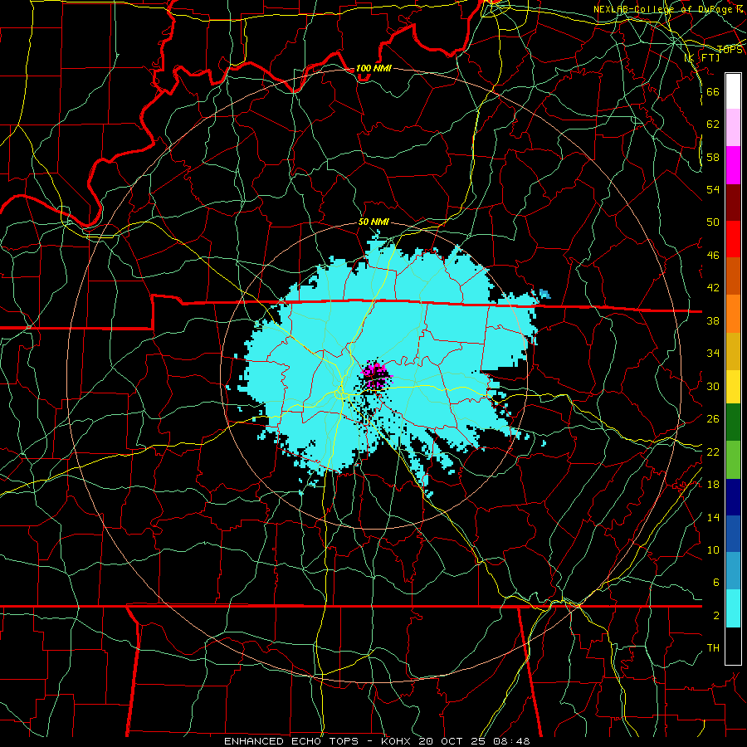747x747 pixels.
Task: Click the '18' legend value label
Action: coord(713,485)
